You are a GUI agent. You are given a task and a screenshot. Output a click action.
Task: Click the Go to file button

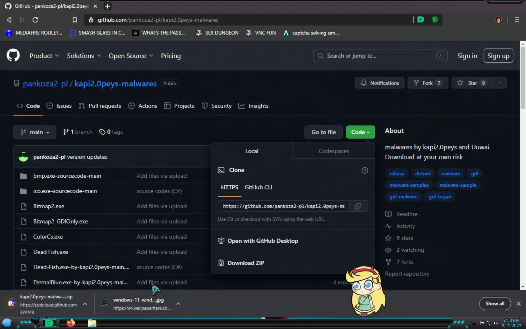(x=323, y=132)
